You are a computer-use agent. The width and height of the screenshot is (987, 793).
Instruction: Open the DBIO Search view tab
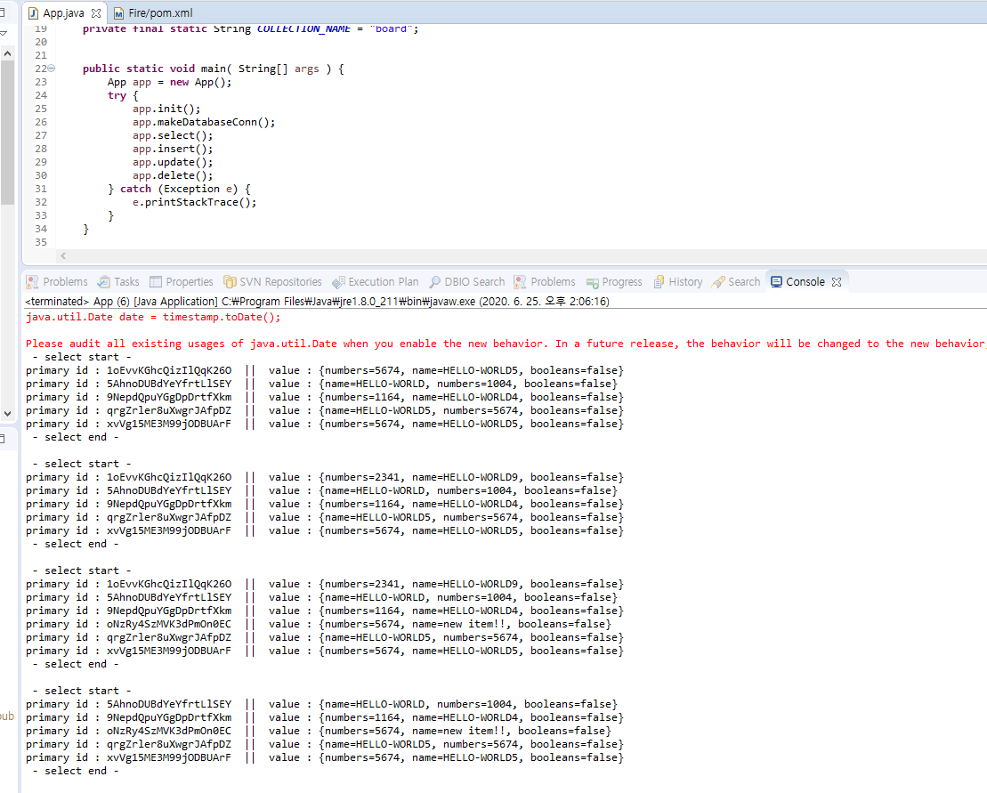pos(467,282)
